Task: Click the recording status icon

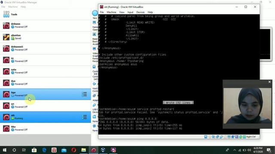Action: [233, 137]
